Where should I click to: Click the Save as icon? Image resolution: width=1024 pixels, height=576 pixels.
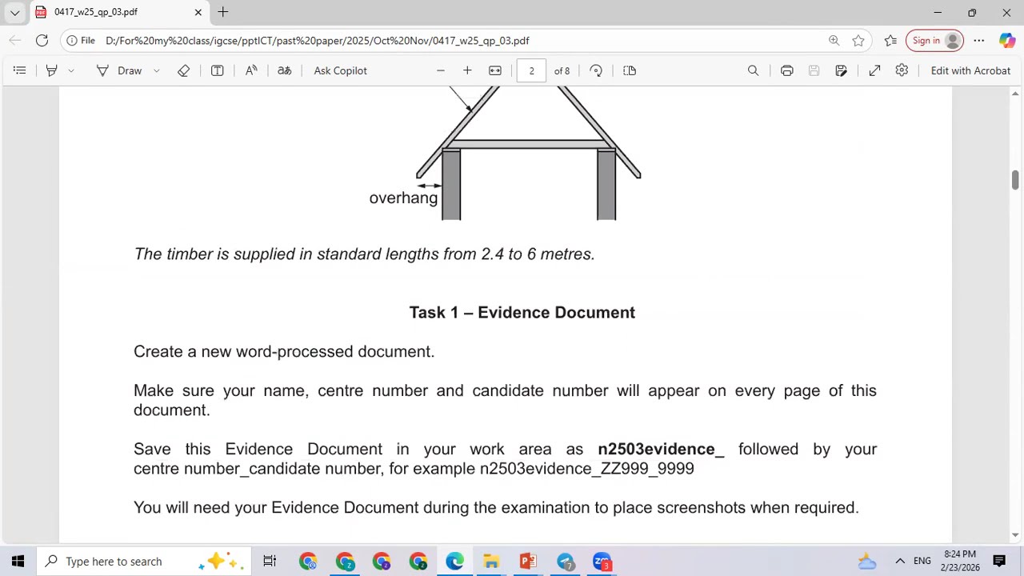[x=841, y=70]
